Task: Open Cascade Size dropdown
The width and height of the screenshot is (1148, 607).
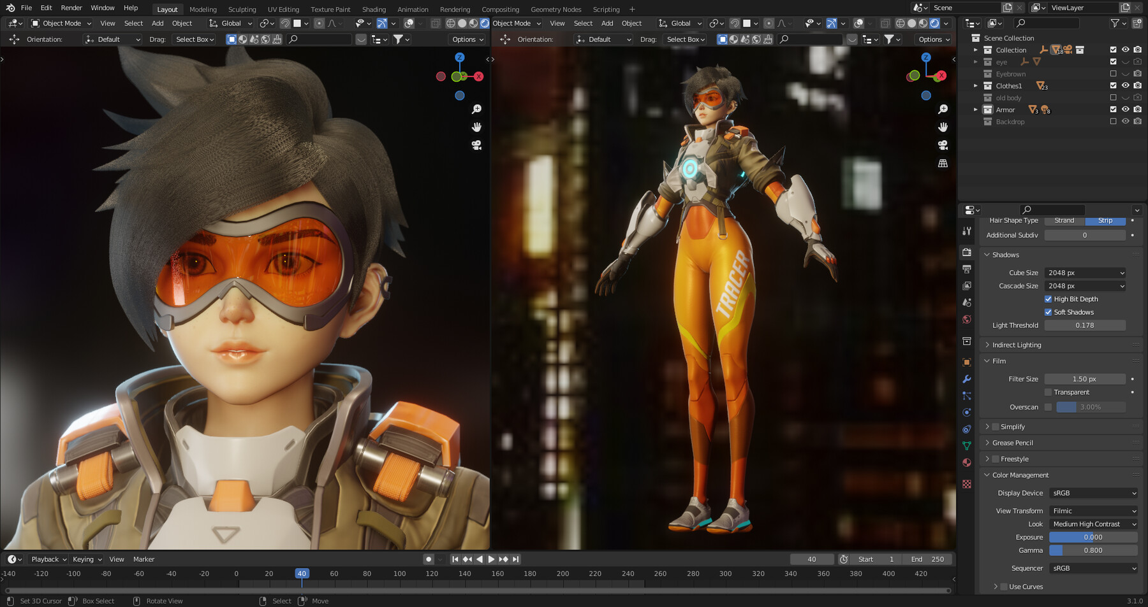Action: (x=1085, y=286)
